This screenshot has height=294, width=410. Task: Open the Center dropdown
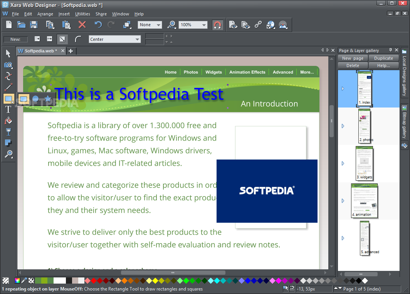(114, 39)
